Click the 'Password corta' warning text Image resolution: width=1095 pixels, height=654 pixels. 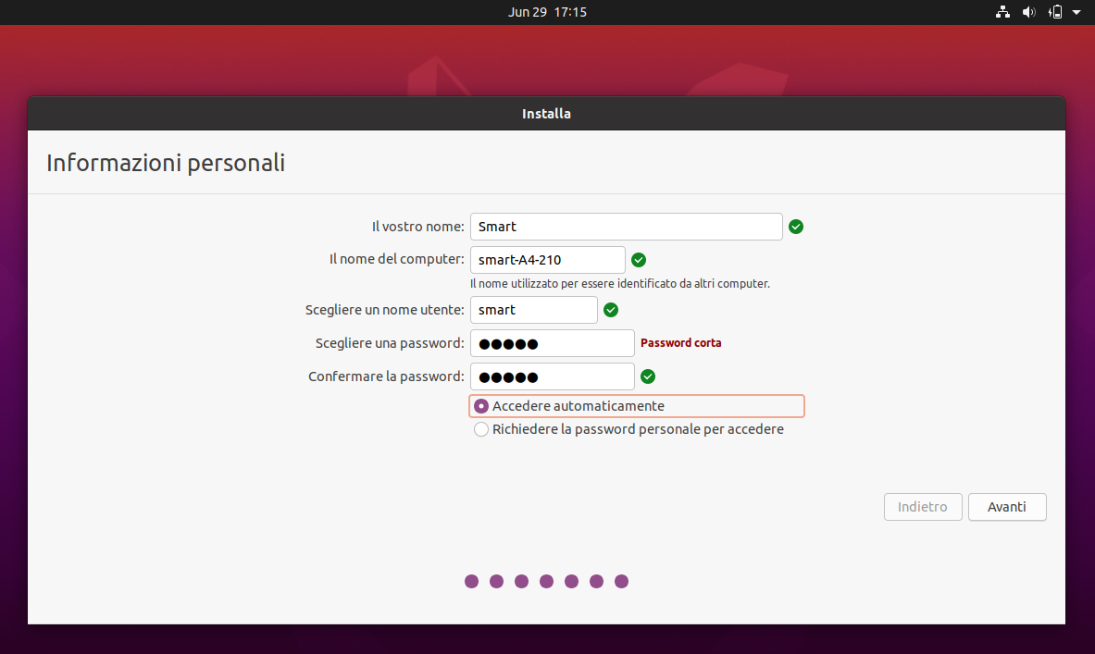pos(680,343)
